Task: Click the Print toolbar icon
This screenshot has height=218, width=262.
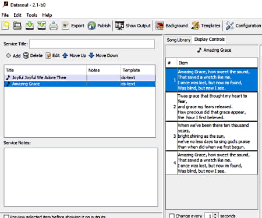Action: click(54, 26)
